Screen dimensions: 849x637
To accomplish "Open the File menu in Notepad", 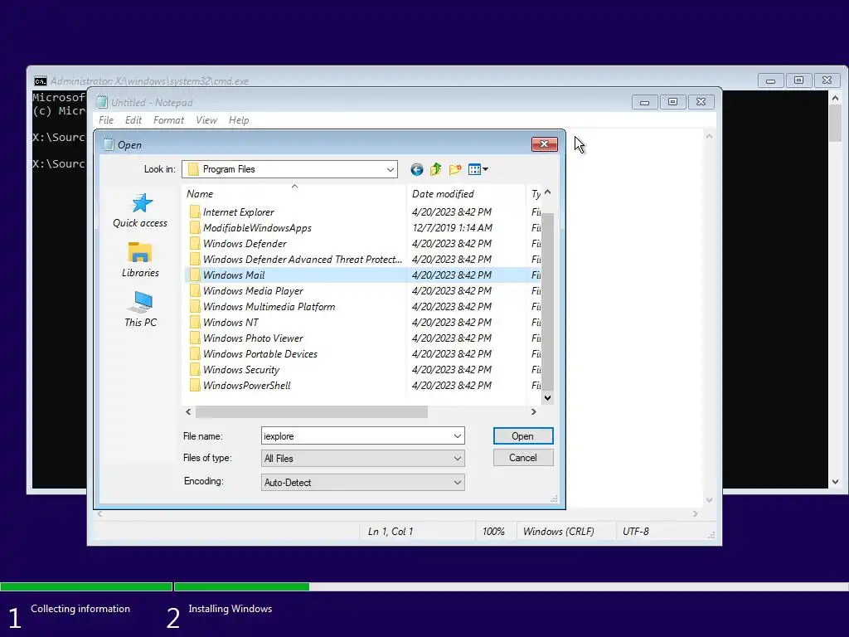I will [x=106, y=120].
